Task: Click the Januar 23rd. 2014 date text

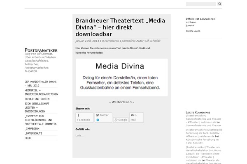Action: point(87,41)
